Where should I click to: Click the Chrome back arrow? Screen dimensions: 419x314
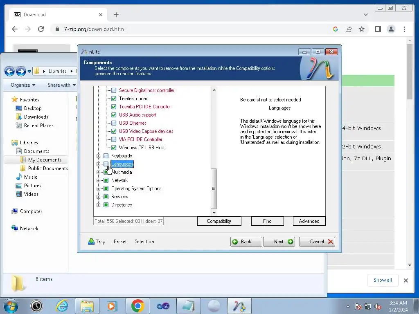click(x=15, y=29)
